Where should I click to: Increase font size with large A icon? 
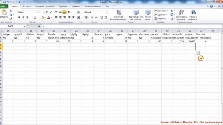pyautogui.click(x=46, y=12)
